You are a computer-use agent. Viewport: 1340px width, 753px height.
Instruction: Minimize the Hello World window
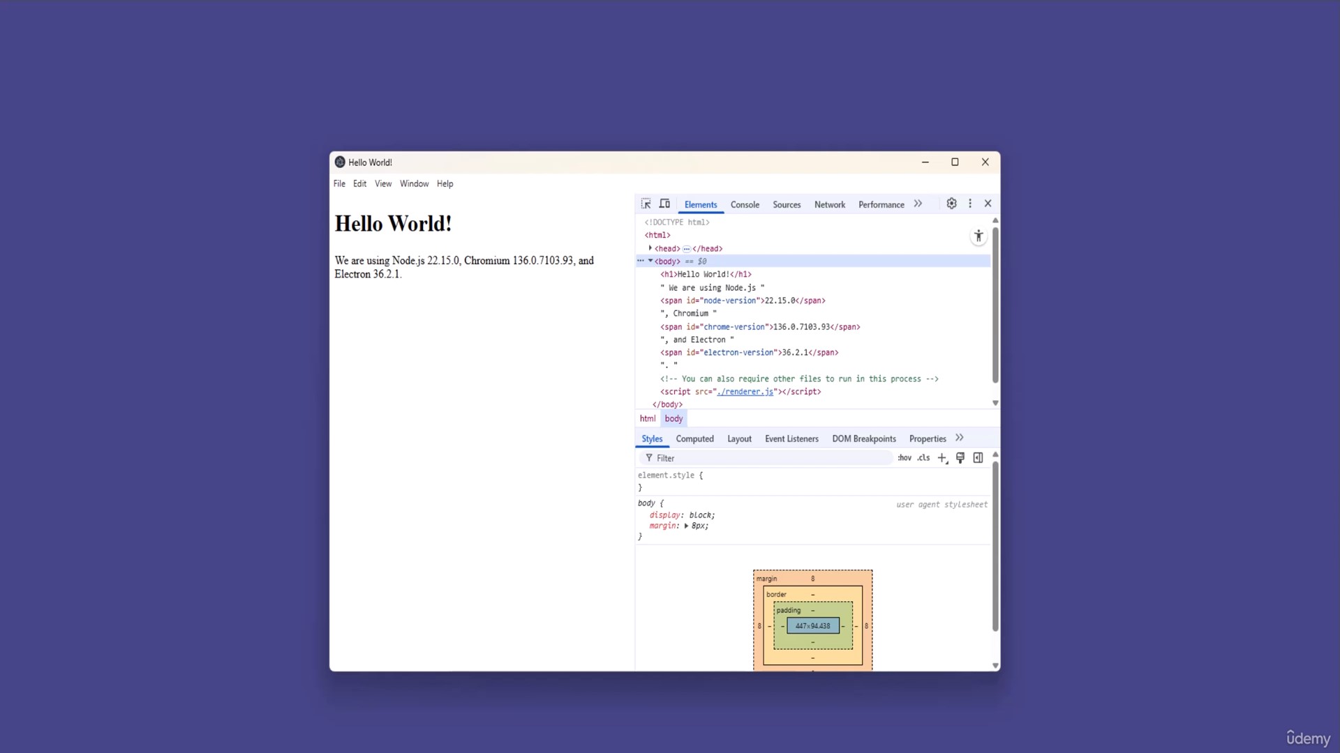coord(925,162)
